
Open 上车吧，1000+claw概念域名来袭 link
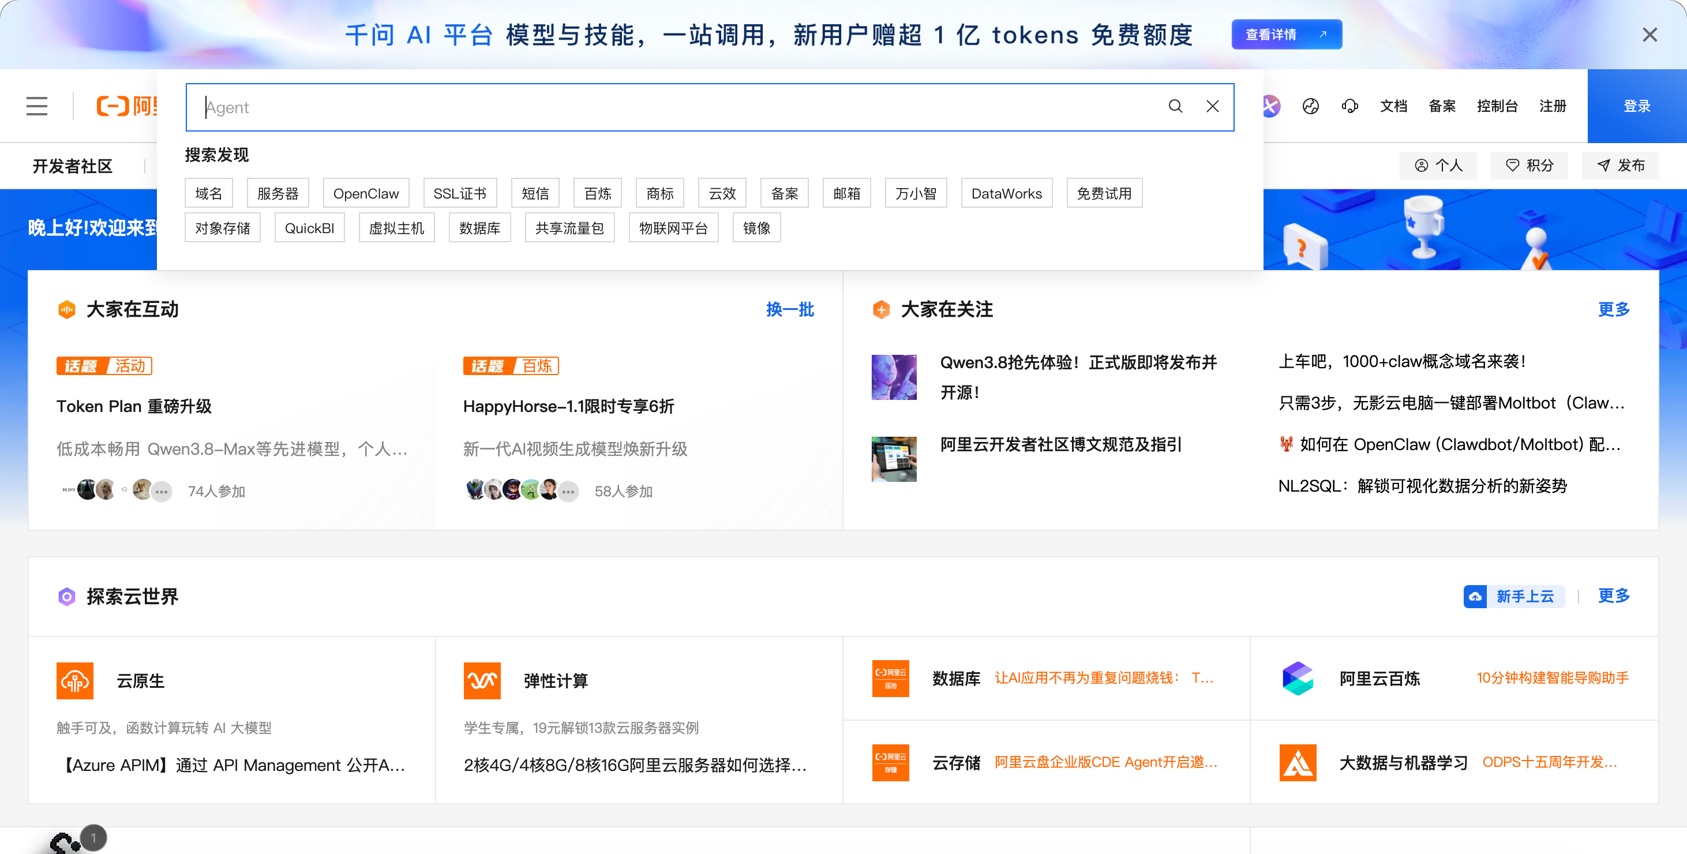[1402, 362]
